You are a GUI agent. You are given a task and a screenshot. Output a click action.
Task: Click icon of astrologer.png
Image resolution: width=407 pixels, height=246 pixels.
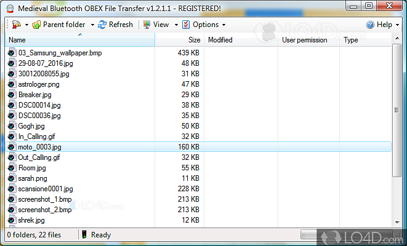[x=12, y=84]
